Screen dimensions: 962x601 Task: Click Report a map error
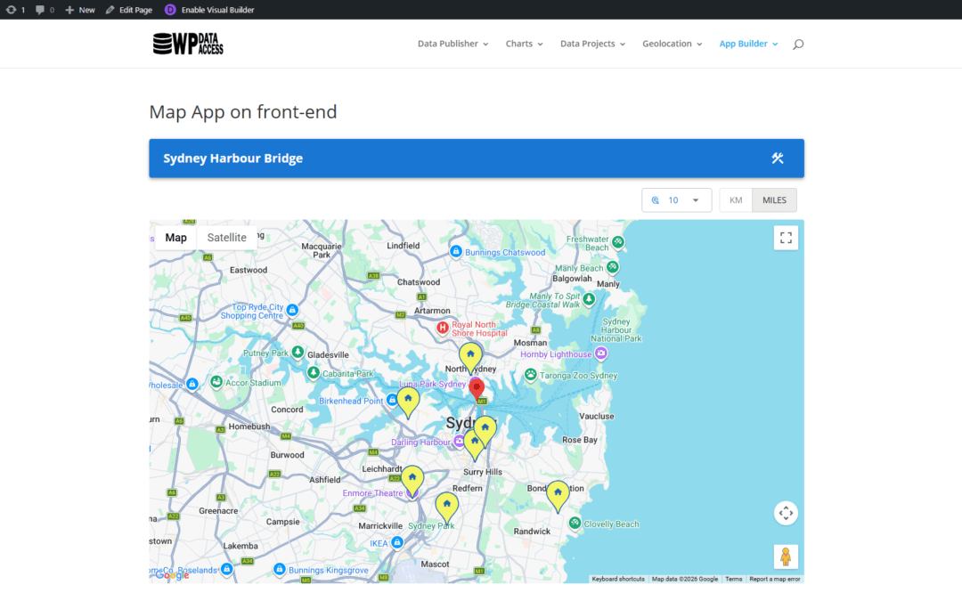coord(774,579)
